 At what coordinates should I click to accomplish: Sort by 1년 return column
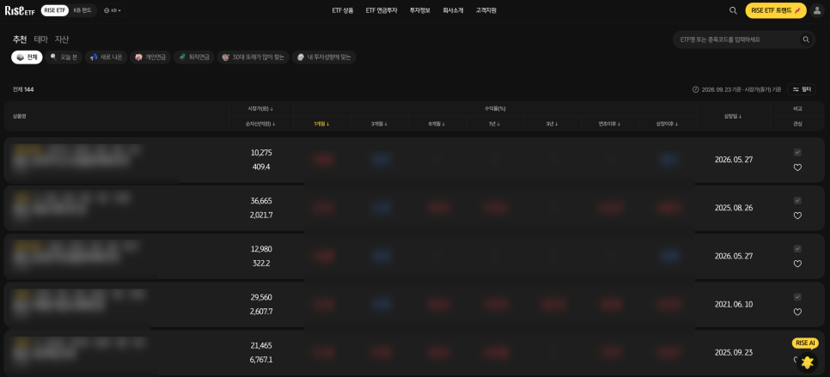(x=495, y=124)
